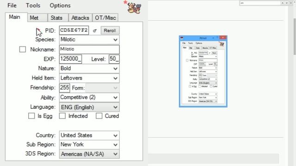Open Options menu in the enlarged PKHeX view

[60, 6]
